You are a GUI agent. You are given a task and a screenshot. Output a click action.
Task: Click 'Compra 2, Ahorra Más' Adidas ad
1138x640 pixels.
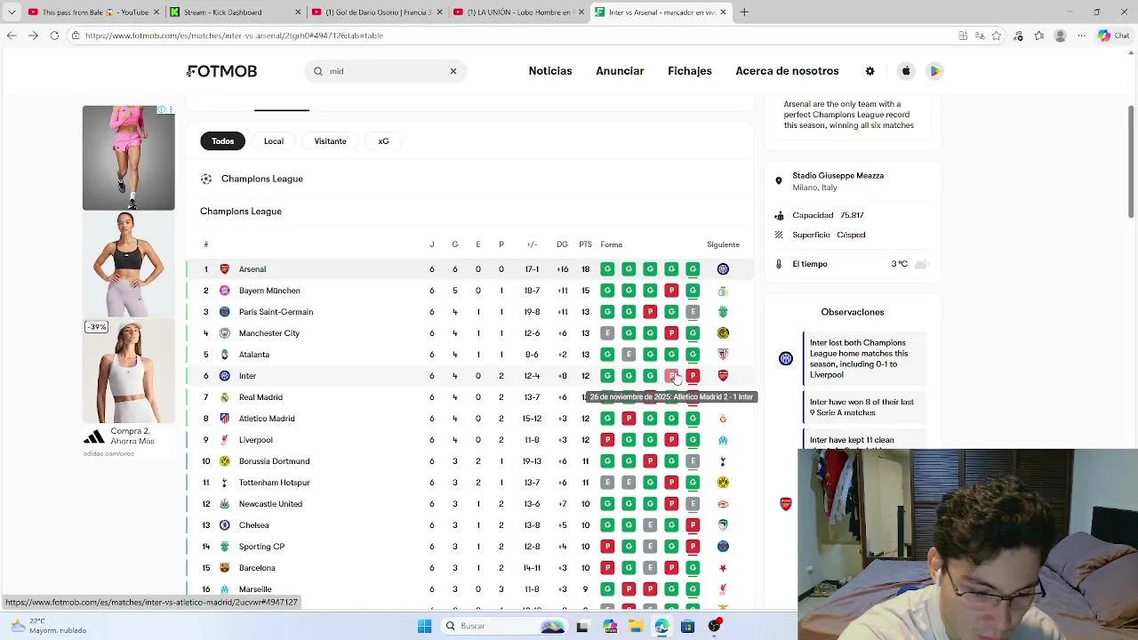pyautogui.click(x=132, y=436)
